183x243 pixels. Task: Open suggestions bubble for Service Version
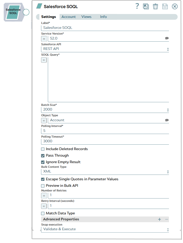[x=167, y=38]
